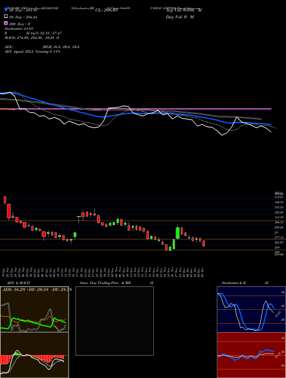Click the first red candle at 19 Sep
This screenshot has width=286, height=378.
[5, 200]
